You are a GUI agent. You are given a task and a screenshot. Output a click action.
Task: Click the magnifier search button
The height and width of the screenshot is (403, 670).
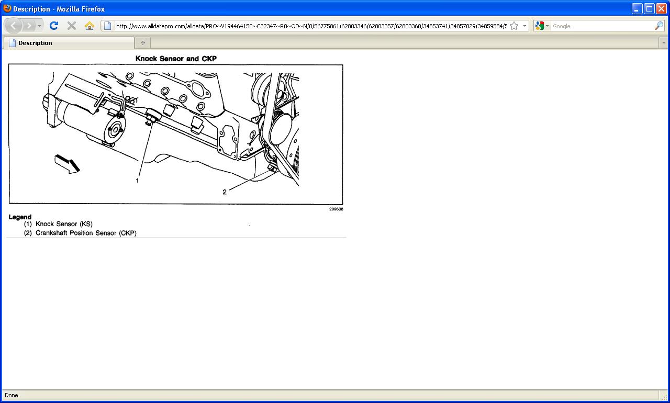659,26
